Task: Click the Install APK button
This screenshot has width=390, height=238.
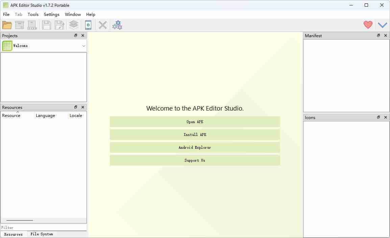Action: coord(195,135)
